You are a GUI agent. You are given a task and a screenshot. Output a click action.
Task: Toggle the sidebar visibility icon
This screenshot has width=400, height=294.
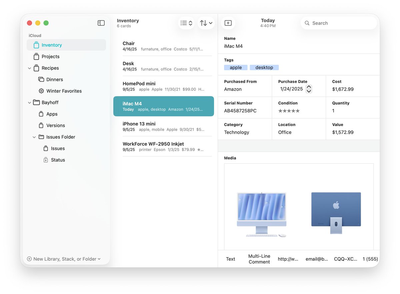pos(101,23)
